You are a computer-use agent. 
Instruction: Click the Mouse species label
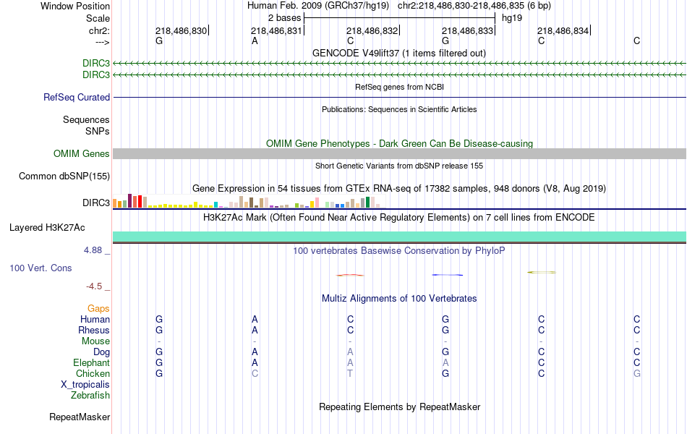95,341
